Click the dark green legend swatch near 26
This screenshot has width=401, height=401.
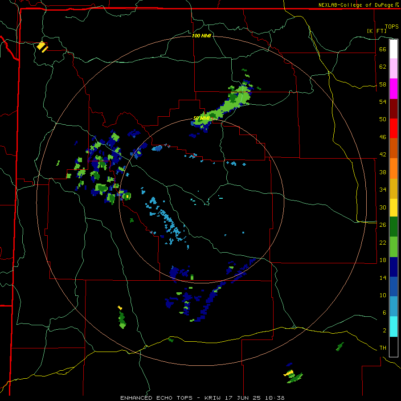pyautogui.click(x=393, y=227)
